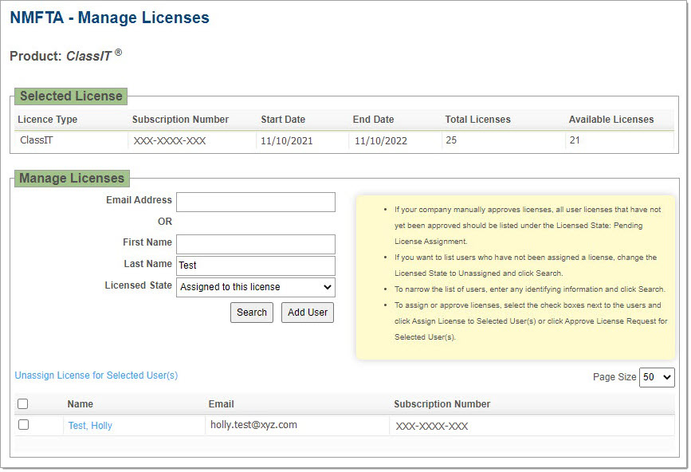
Task: Open the Test, Holly user link
Action: pos(90,426)
